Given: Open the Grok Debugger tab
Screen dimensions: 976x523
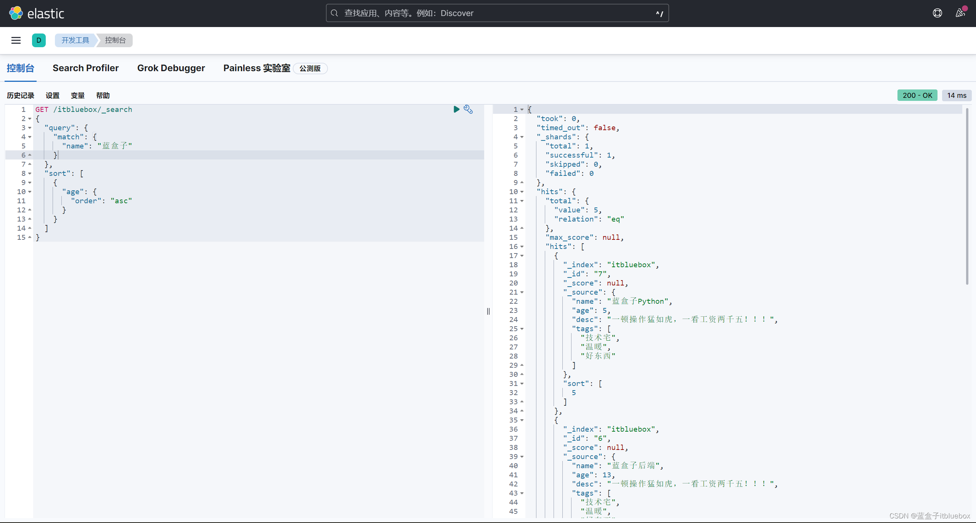Looking at the screenshot, I should (171, 68).
